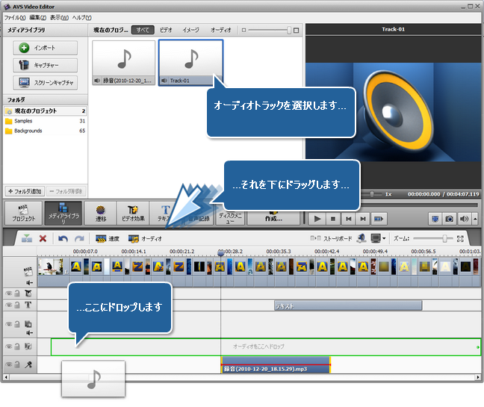Viewport: 484px width, 407px height.
Task: Select the Samples folder in folder list
Action: [x=23, y=120]
